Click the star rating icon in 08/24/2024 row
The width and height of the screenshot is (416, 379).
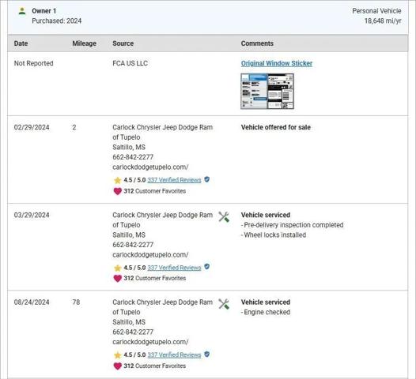[x=117, y=355]
